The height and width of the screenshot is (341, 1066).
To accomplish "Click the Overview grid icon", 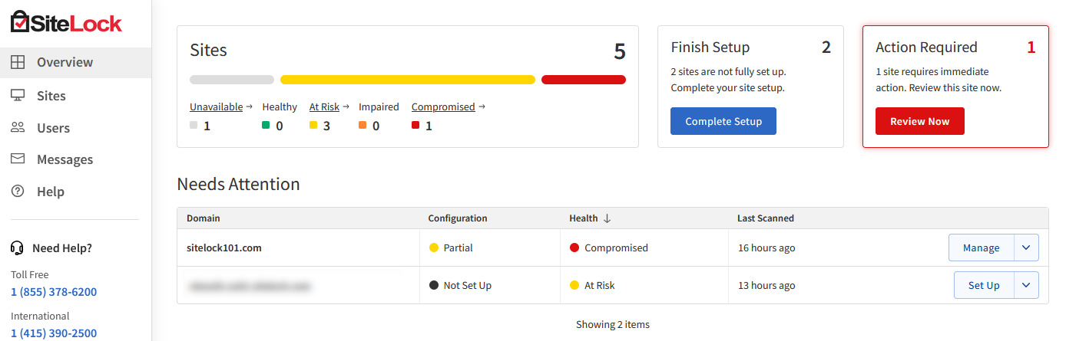I will (18, 62).
